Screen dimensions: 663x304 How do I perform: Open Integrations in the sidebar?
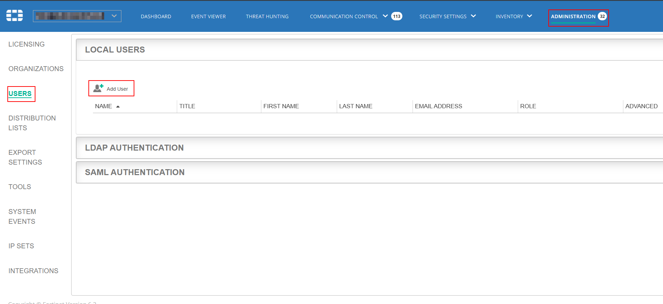pos(33,271)
